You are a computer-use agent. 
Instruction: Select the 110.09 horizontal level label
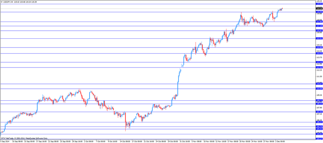coord(319,89)
